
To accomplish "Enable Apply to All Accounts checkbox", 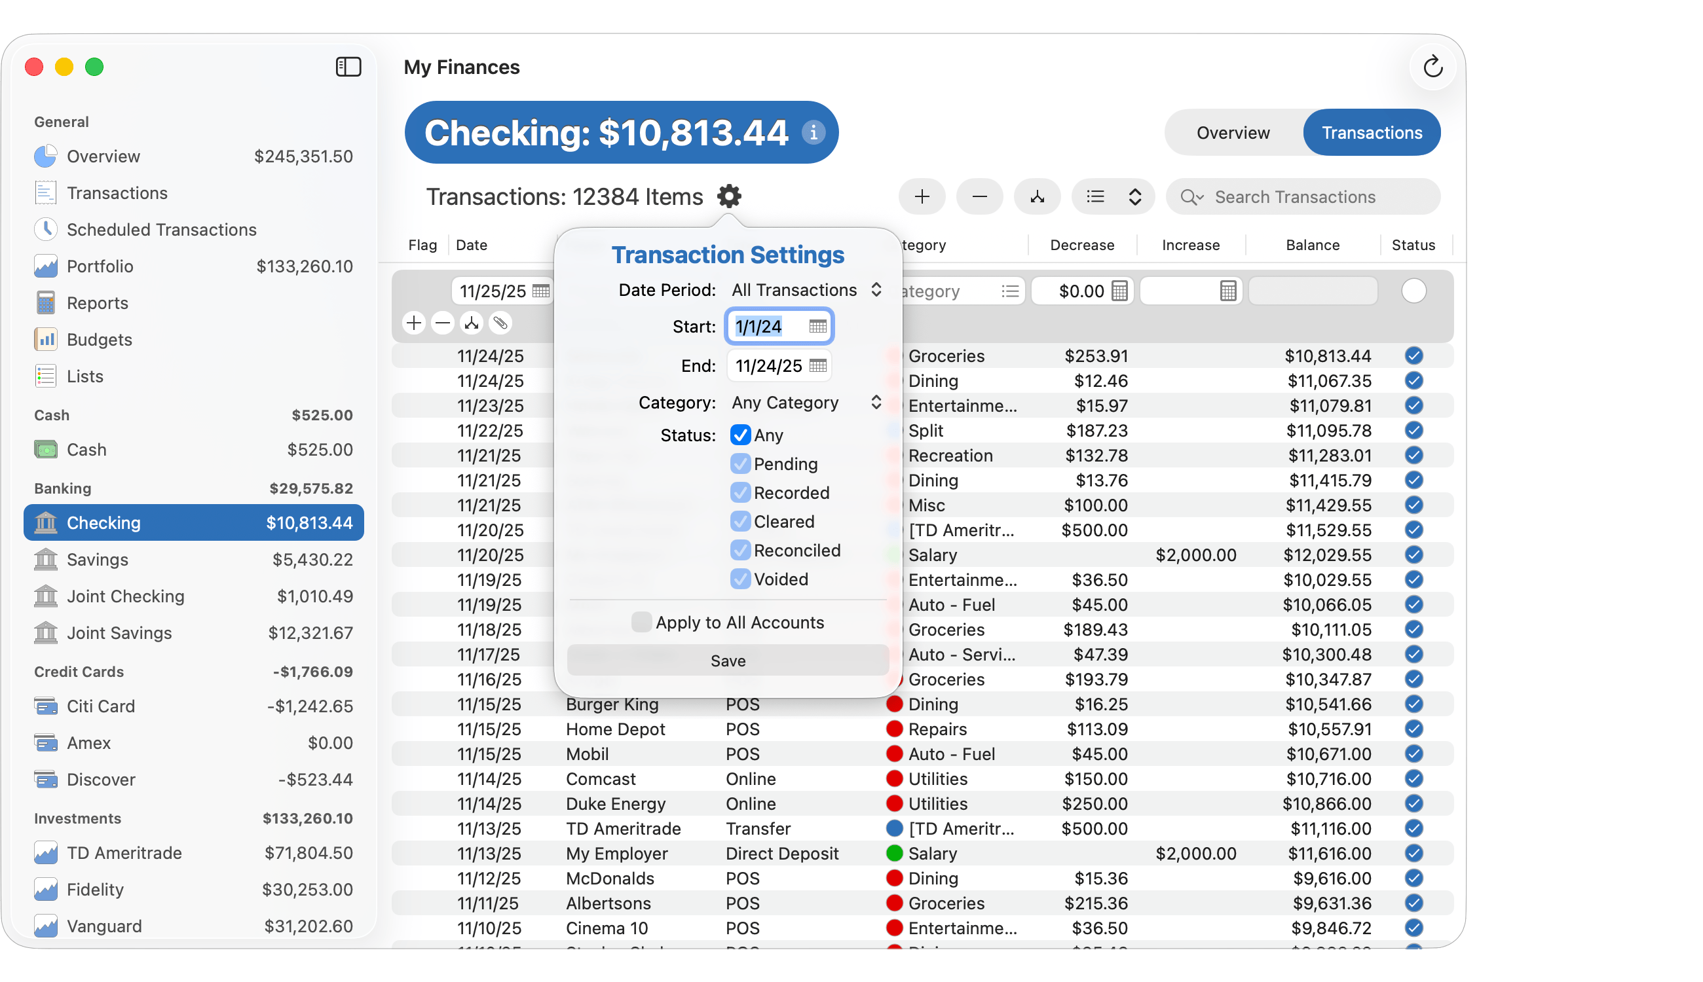I will (x=641, y=622).
